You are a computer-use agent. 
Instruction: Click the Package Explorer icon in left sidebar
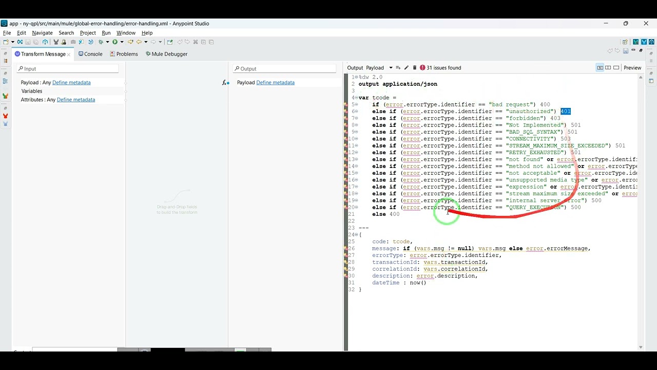pos(5,62)
